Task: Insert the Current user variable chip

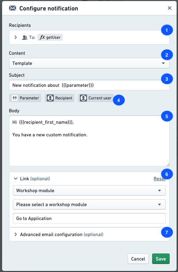Action: pyautogui.click(x=96, y=98)
